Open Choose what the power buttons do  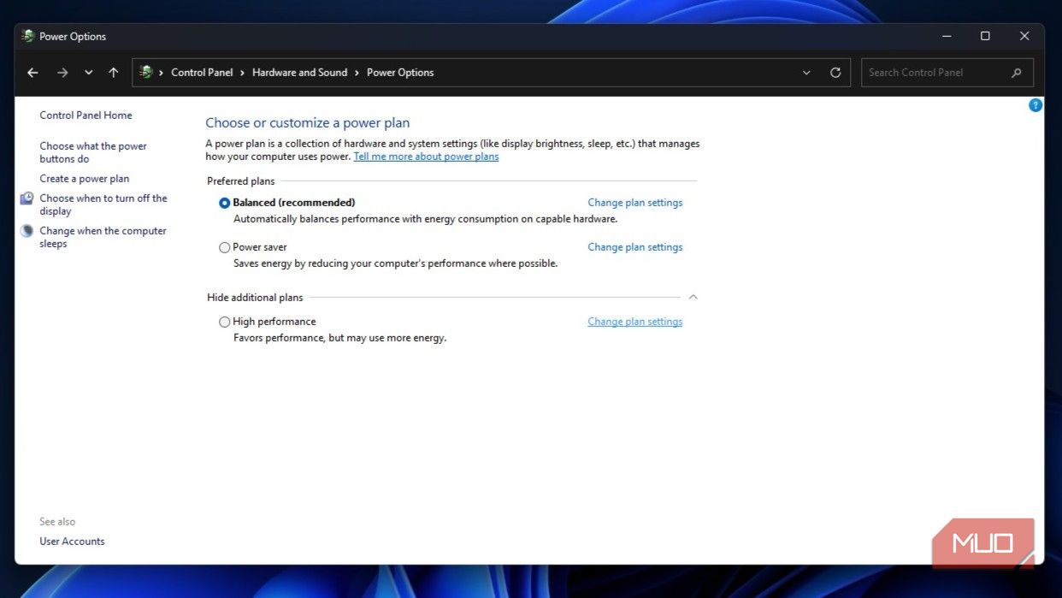pos(93,152)
